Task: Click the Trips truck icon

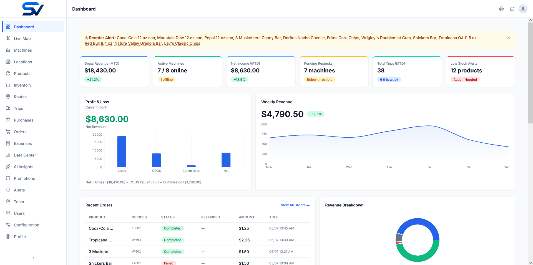Action: click(8, 108)
